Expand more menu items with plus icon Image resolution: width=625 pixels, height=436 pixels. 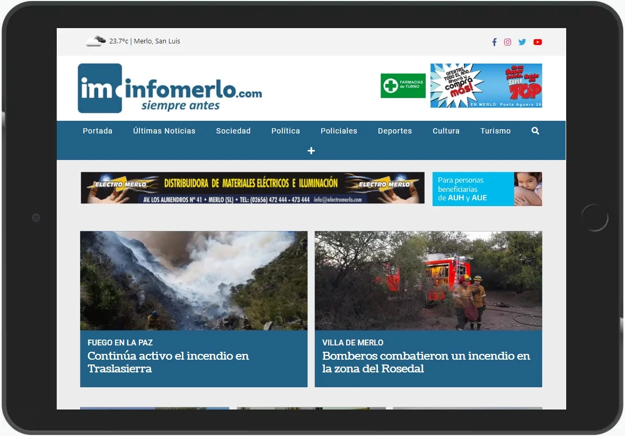point(311,150)
